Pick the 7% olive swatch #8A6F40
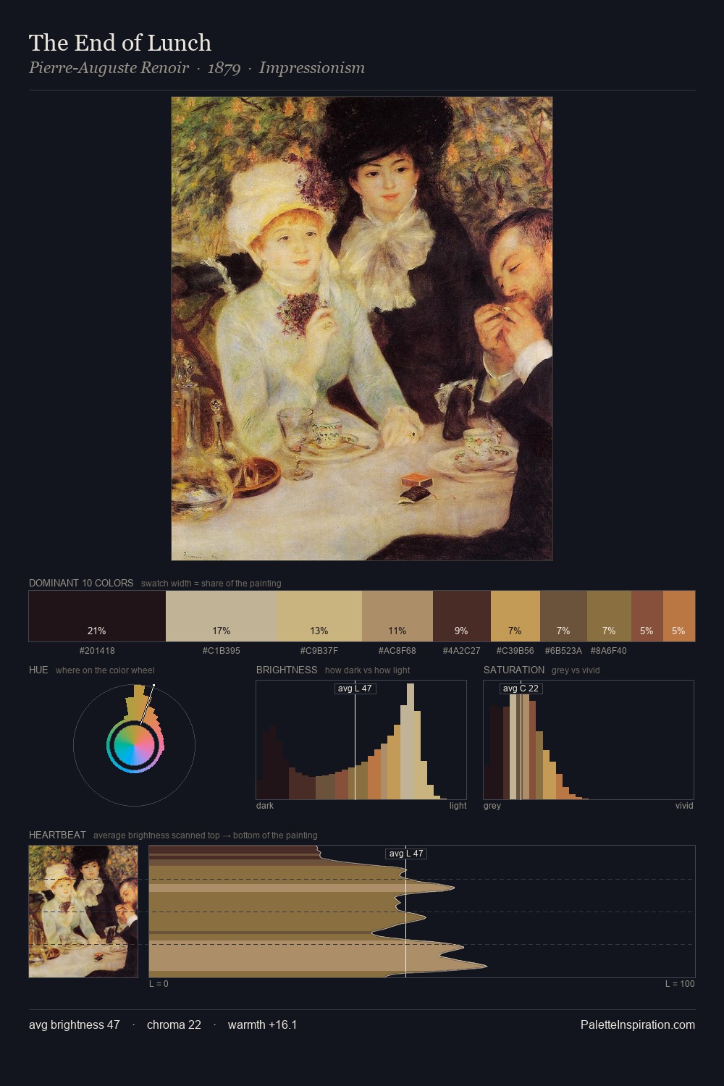Screen dimensions: 724x1086 609,616
